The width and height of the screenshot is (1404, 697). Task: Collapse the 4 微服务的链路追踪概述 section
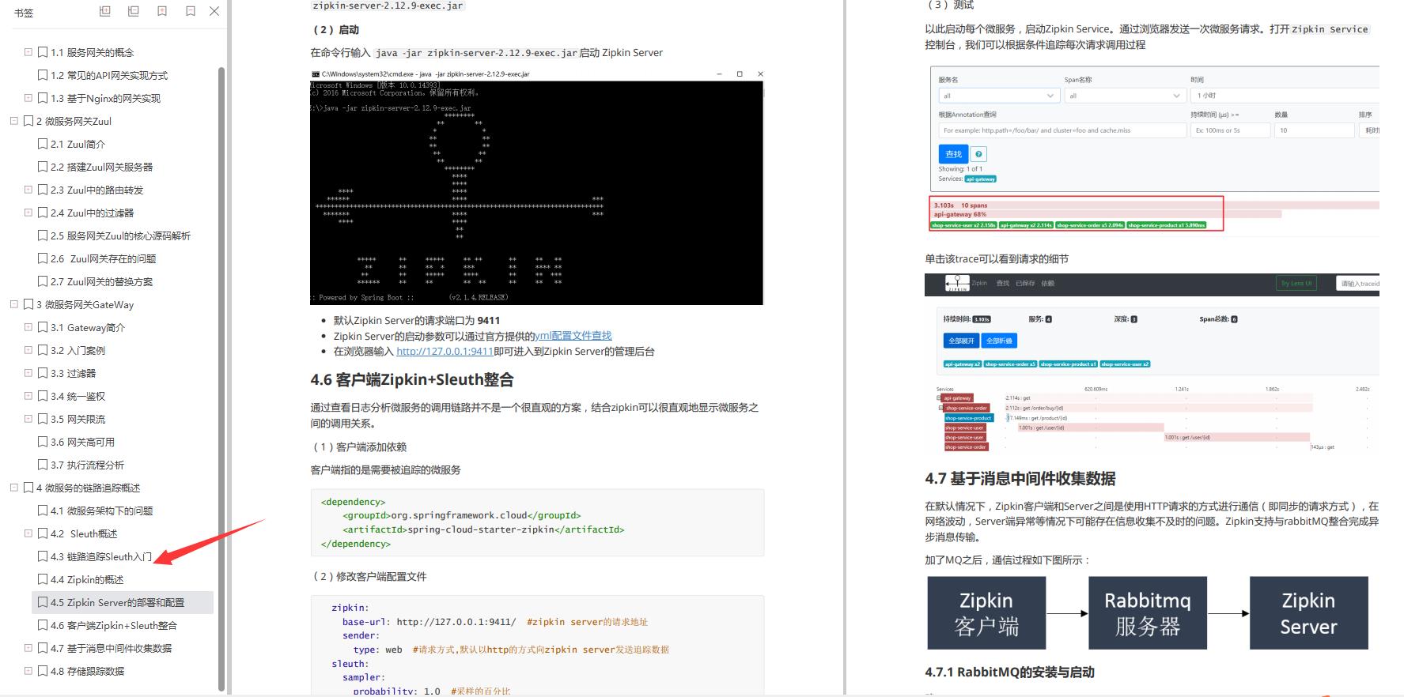(x=14, y=488)
